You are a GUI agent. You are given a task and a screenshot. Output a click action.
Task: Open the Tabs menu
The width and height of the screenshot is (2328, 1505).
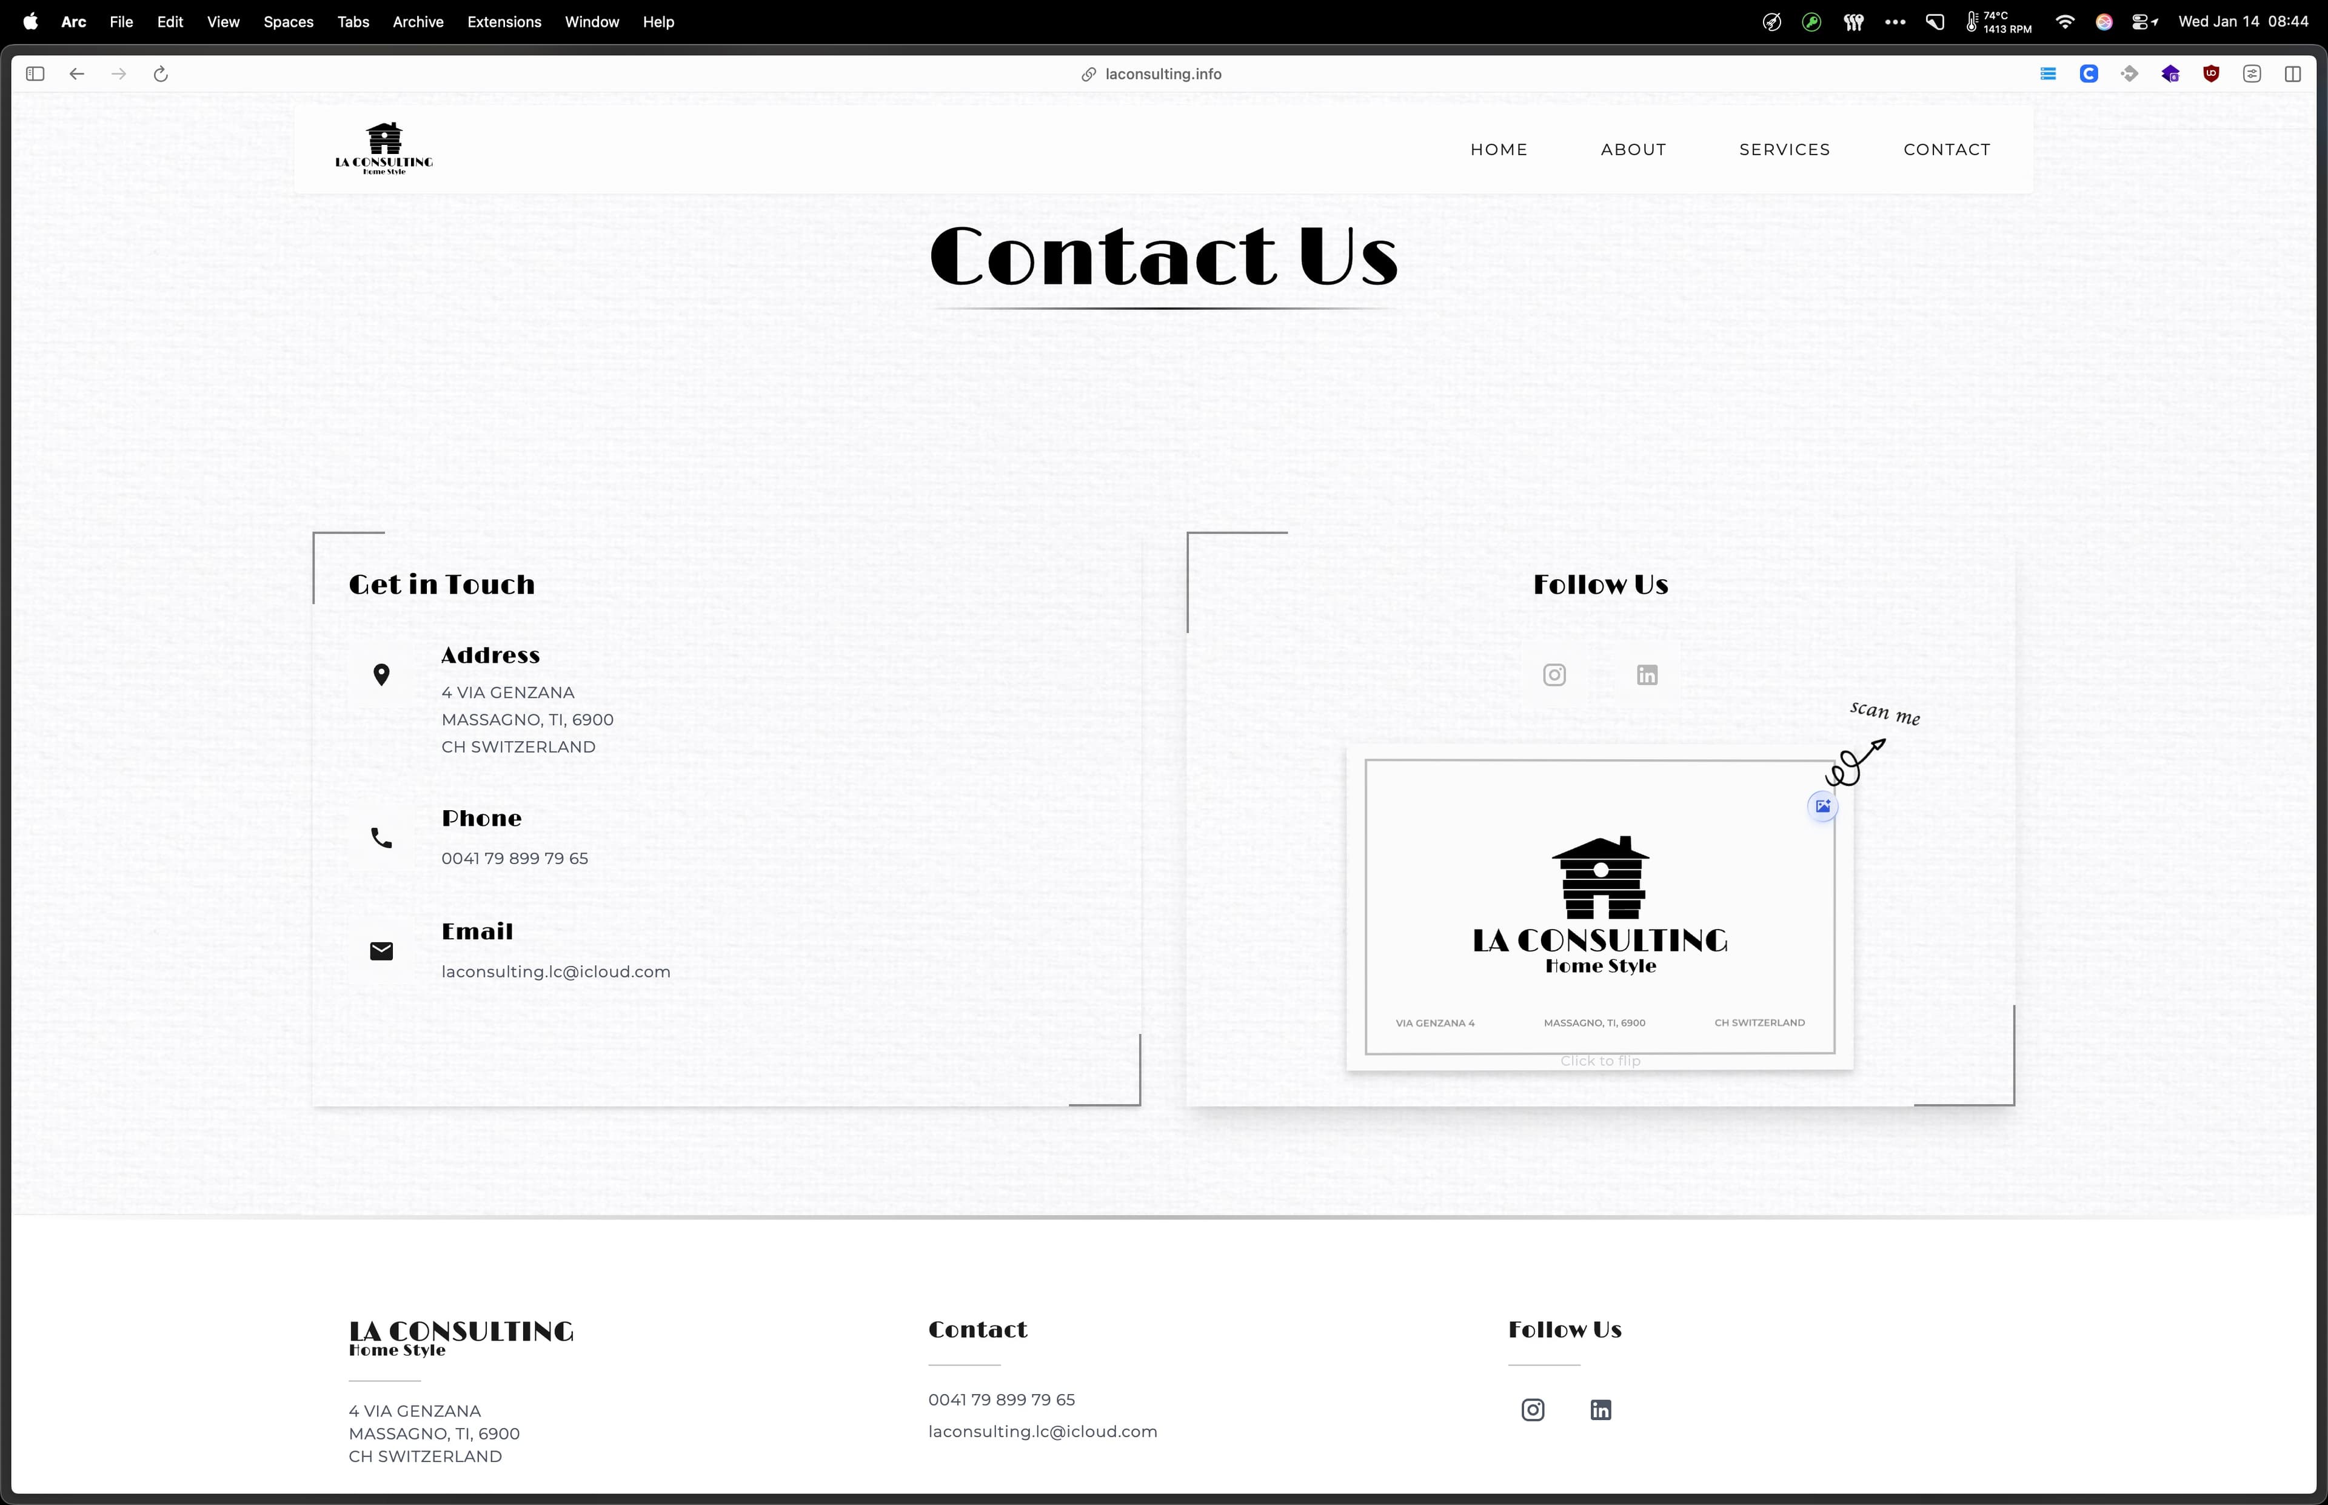point(353,21)
